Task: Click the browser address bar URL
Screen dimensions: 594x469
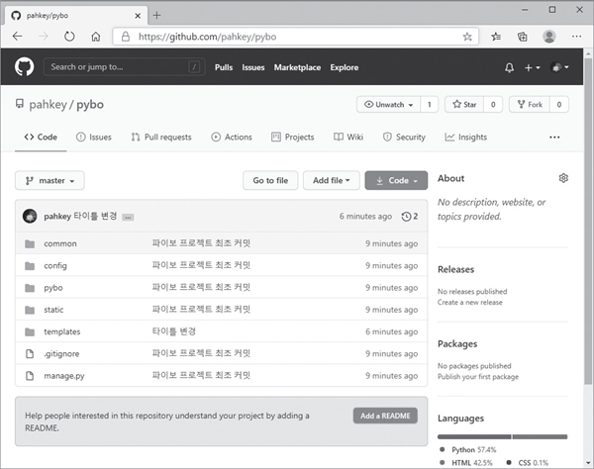Action: coord(207,37)
